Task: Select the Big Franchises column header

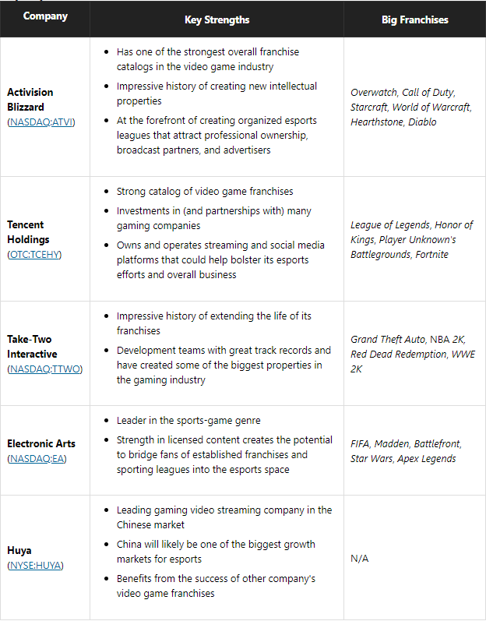Action: (x=414, y=19)
